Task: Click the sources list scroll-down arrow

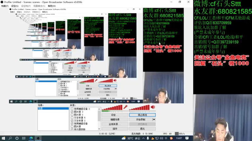Action: [99, 129]
